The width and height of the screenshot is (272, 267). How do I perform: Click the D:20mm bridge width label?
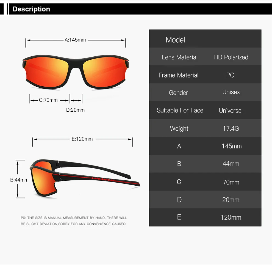75,110
